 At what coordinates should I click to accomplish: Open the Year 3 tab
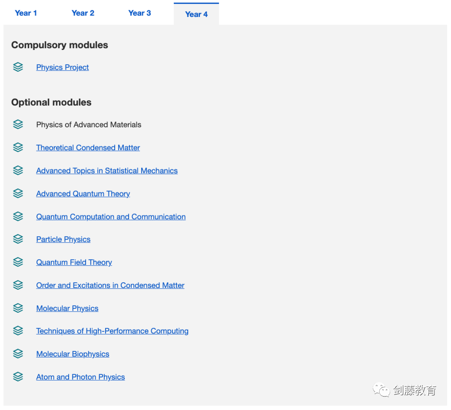tap(139, 13)
